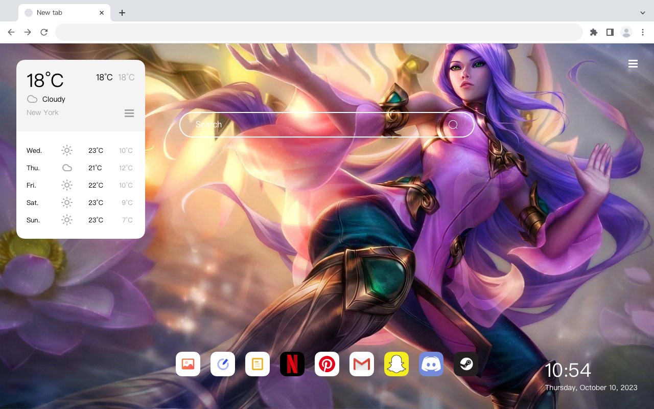Click the sun icon in Sat. forecast
654x409 pixels.
tap(67, 202)
